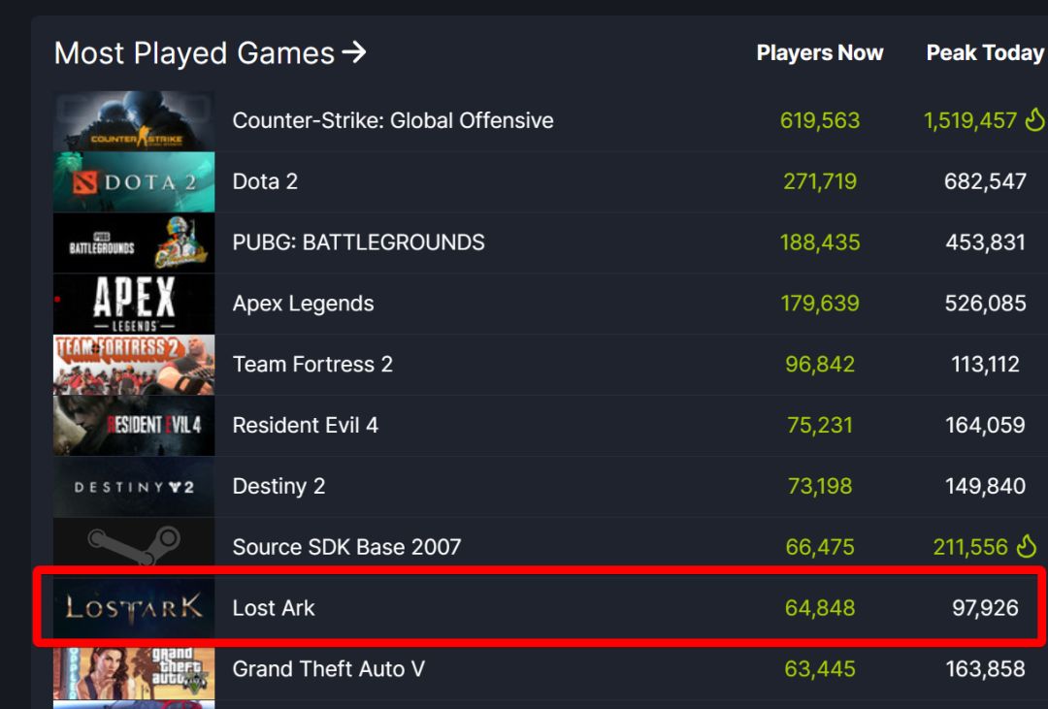Click the Dota 2 game logo
This screenshot has height=709, width=1048.
134,182
